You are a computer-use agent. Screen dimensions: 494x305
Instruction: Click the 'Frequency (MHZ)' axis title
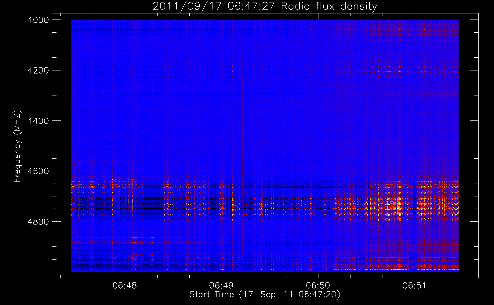[18, 146]
